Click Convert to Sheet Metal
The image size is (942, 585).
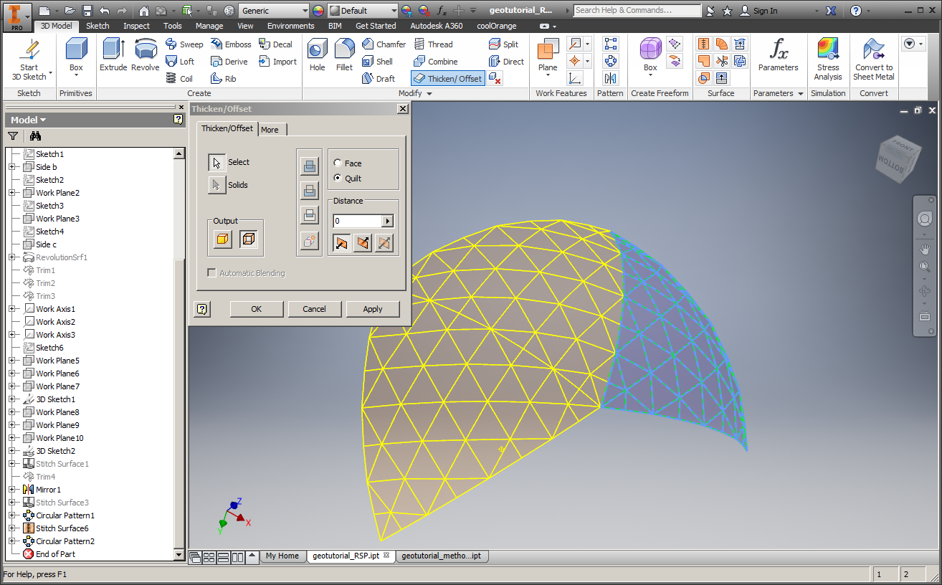(x=874, y=60)
